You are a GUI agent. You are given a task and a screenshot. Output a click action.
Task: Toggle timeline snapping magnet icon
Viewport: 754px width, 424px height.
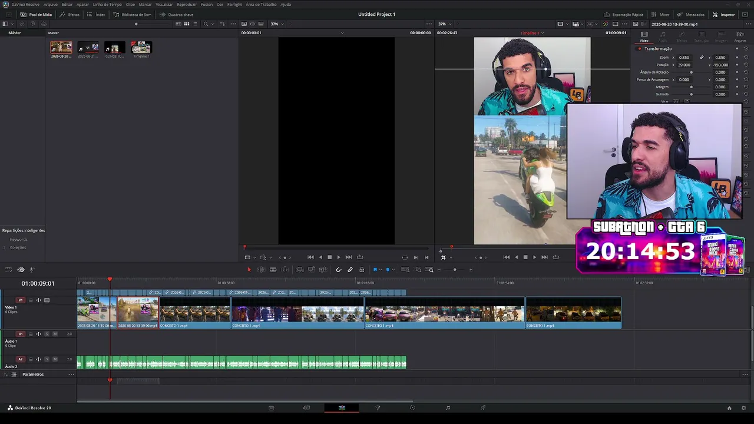[x=338, y=270]
